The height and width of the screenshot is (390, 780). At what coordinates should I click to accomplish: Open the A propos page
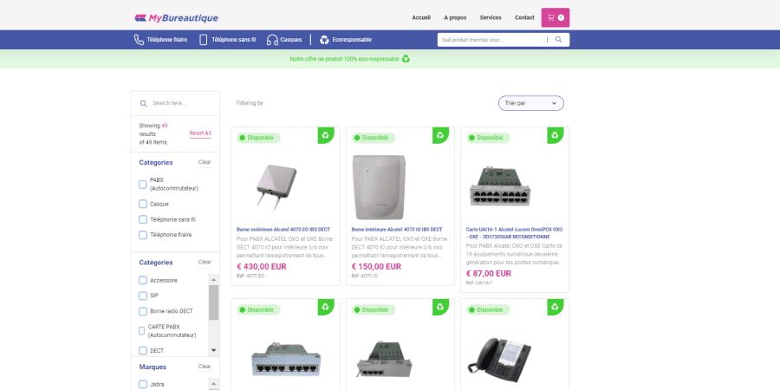pyautogui.click(x=455, y=17)
